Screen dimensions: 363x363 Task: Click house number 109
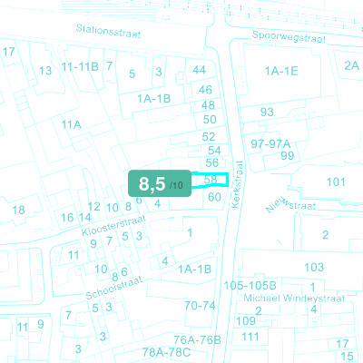pyautogui.click(x=246, y=320)
